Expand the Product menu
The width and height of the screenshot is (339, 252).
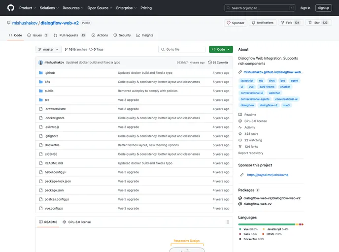pos(28,8)
